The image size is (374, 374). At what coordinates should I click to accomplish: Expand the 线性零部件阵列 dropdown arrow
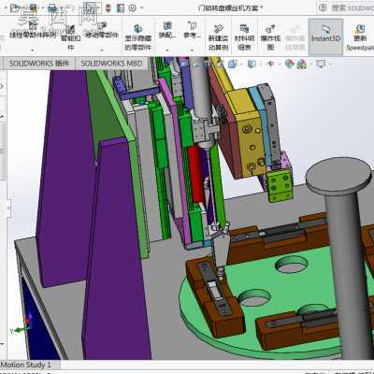[33, 50]
